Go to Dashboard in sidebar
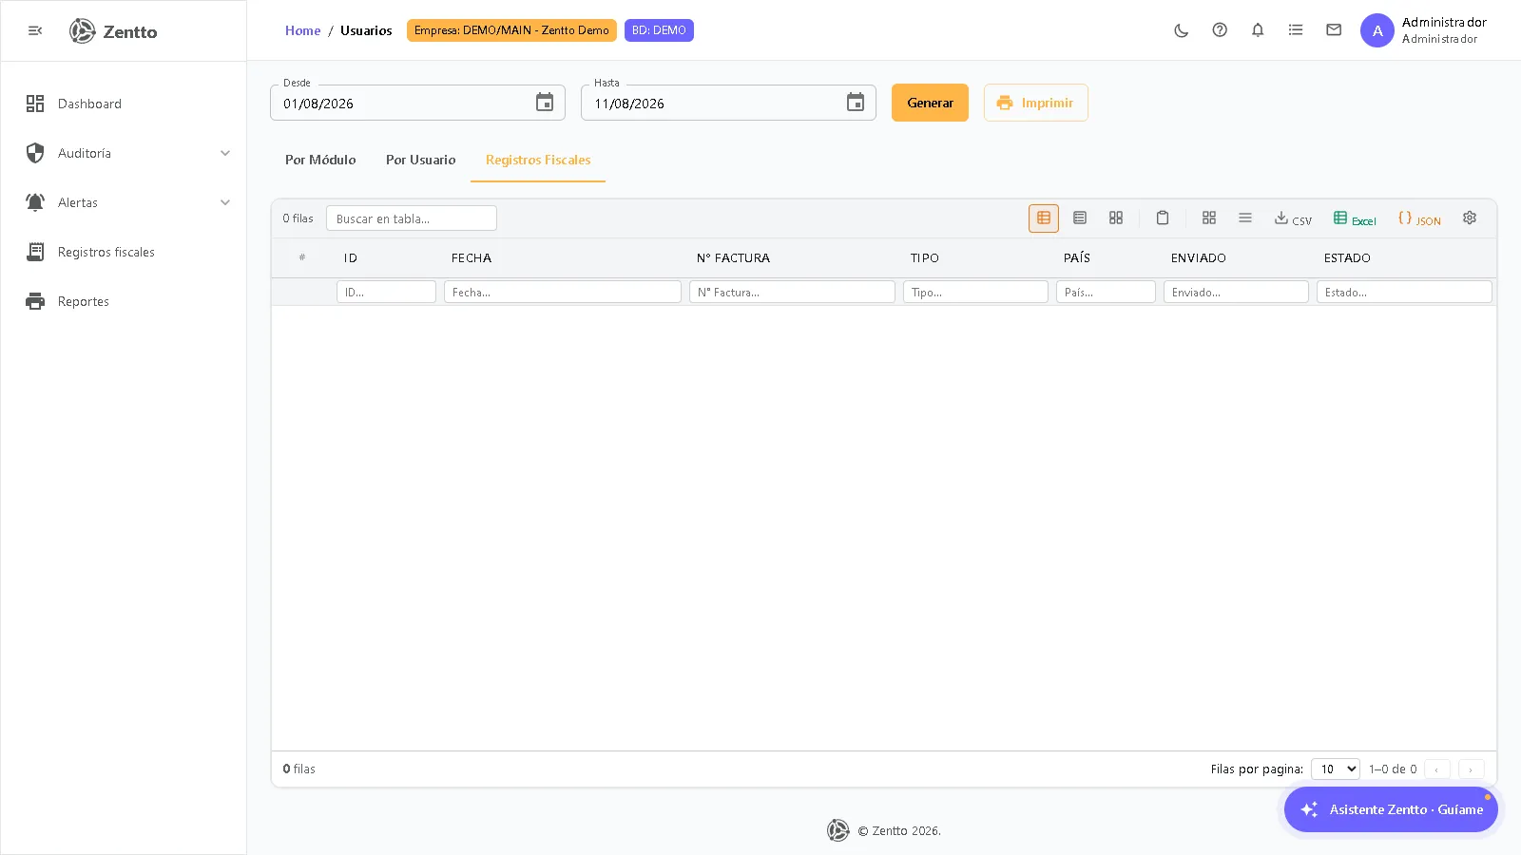 [x=124, y=104]
